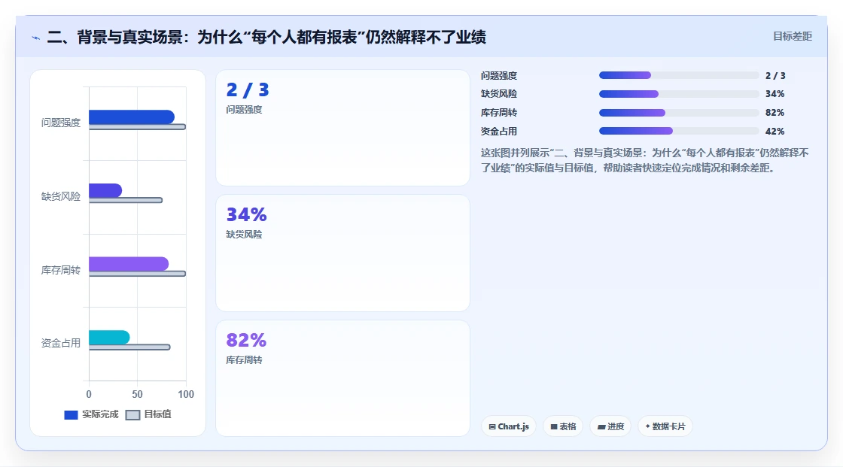The height and width of the screenshot is (467, 843).
Task: Click the 资金占用 chart axis label
Action: [x=61, y=343]
